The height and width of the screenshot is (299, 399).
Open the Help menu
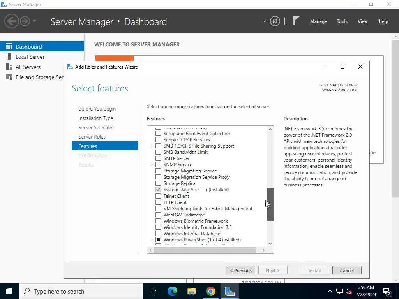click(383, 21)
